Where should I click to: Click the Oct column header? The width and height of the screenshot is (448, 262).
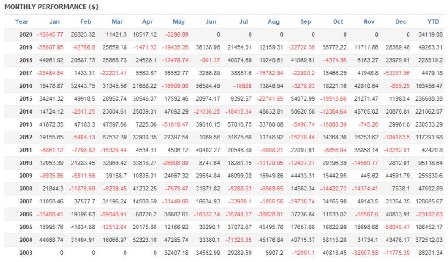(338, 21)
